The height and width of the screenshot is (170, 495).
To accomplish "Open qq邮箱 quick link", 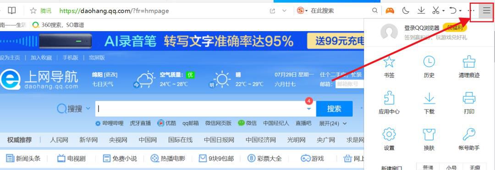I will (190, 123).
